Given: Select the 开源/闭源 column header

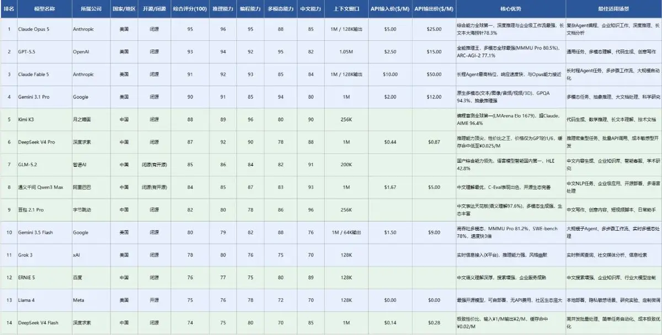Looking at the screenshot, I should point(155,9).
